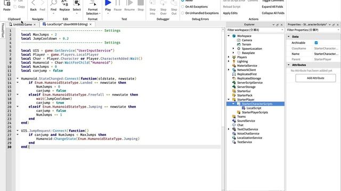Click the Step Into debugger icon

point(152,3)
